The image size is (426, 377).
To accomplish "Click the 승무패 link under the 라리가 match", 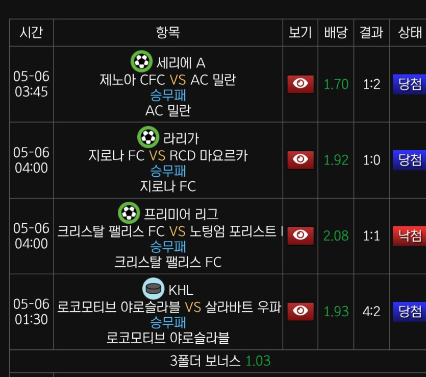I will point(168,171).
